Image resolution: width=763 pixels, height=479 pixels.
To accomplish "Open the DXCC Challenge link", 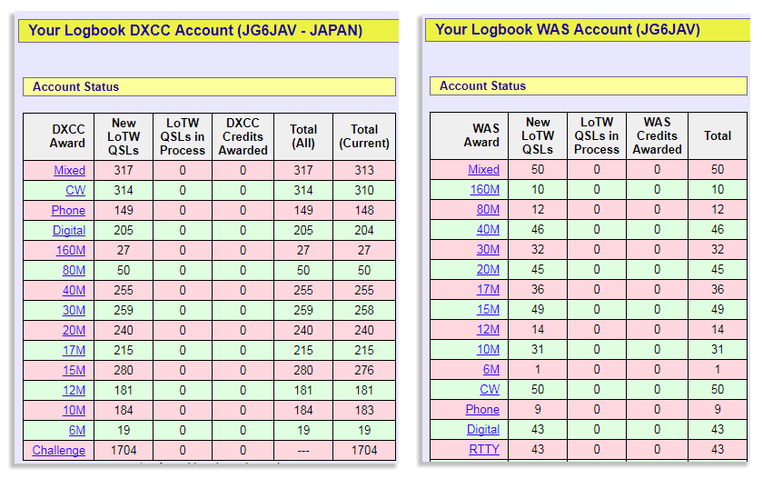I will pos(59,450).
